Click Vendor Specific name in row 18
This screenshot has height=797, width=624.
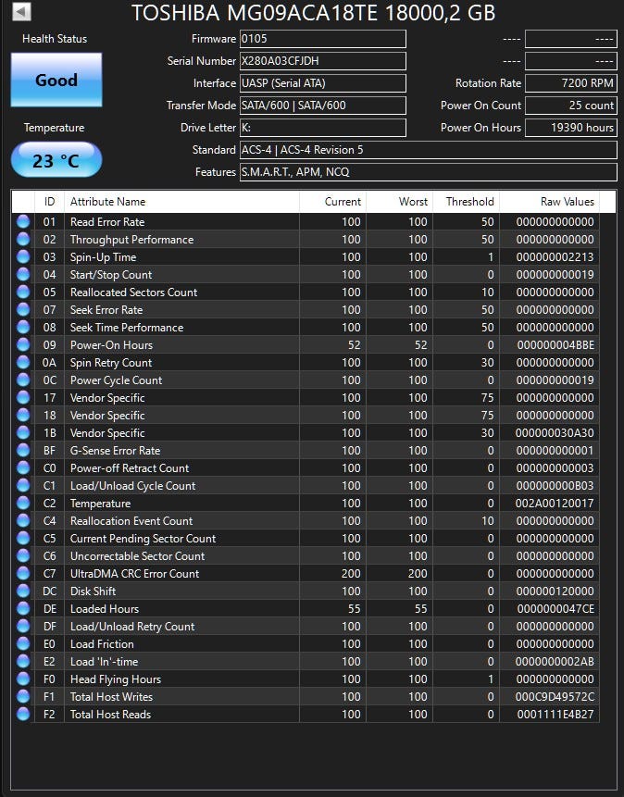[x=107, y=416]
